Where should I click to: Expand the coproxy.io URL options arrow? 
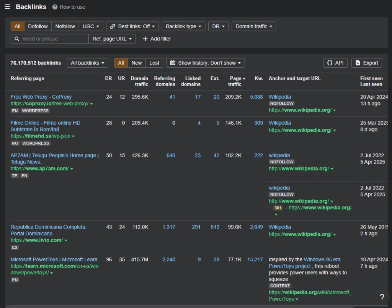point(91,104)
